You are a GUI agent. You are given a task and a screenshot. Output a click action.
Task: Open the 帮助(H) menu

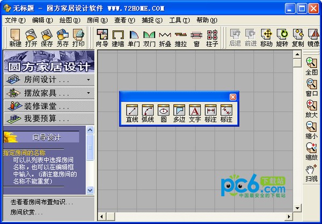coord(207,20)
